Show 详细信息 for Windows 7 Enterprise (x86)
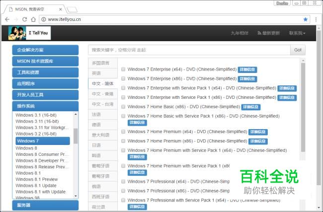Image resolution: width=323 pixels, height=212 pixels. tap(247, 79)
